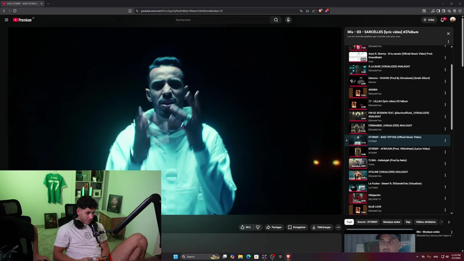Start voice search with microphone
This screenshot has width=464, height=261.
[288, 20]
